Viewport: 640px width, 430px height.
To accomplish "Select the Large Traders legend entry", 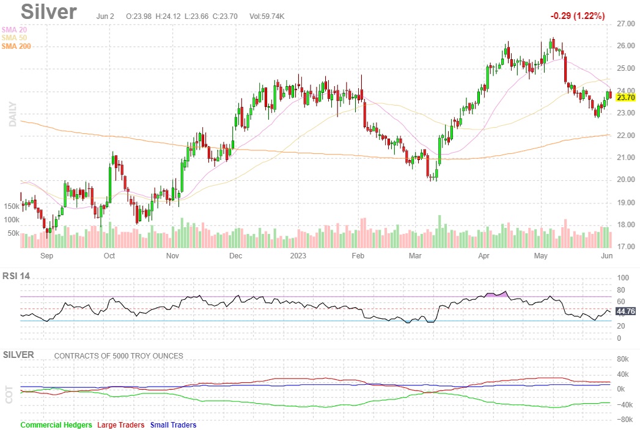I will pyautogui.click(x=121, y=425).
